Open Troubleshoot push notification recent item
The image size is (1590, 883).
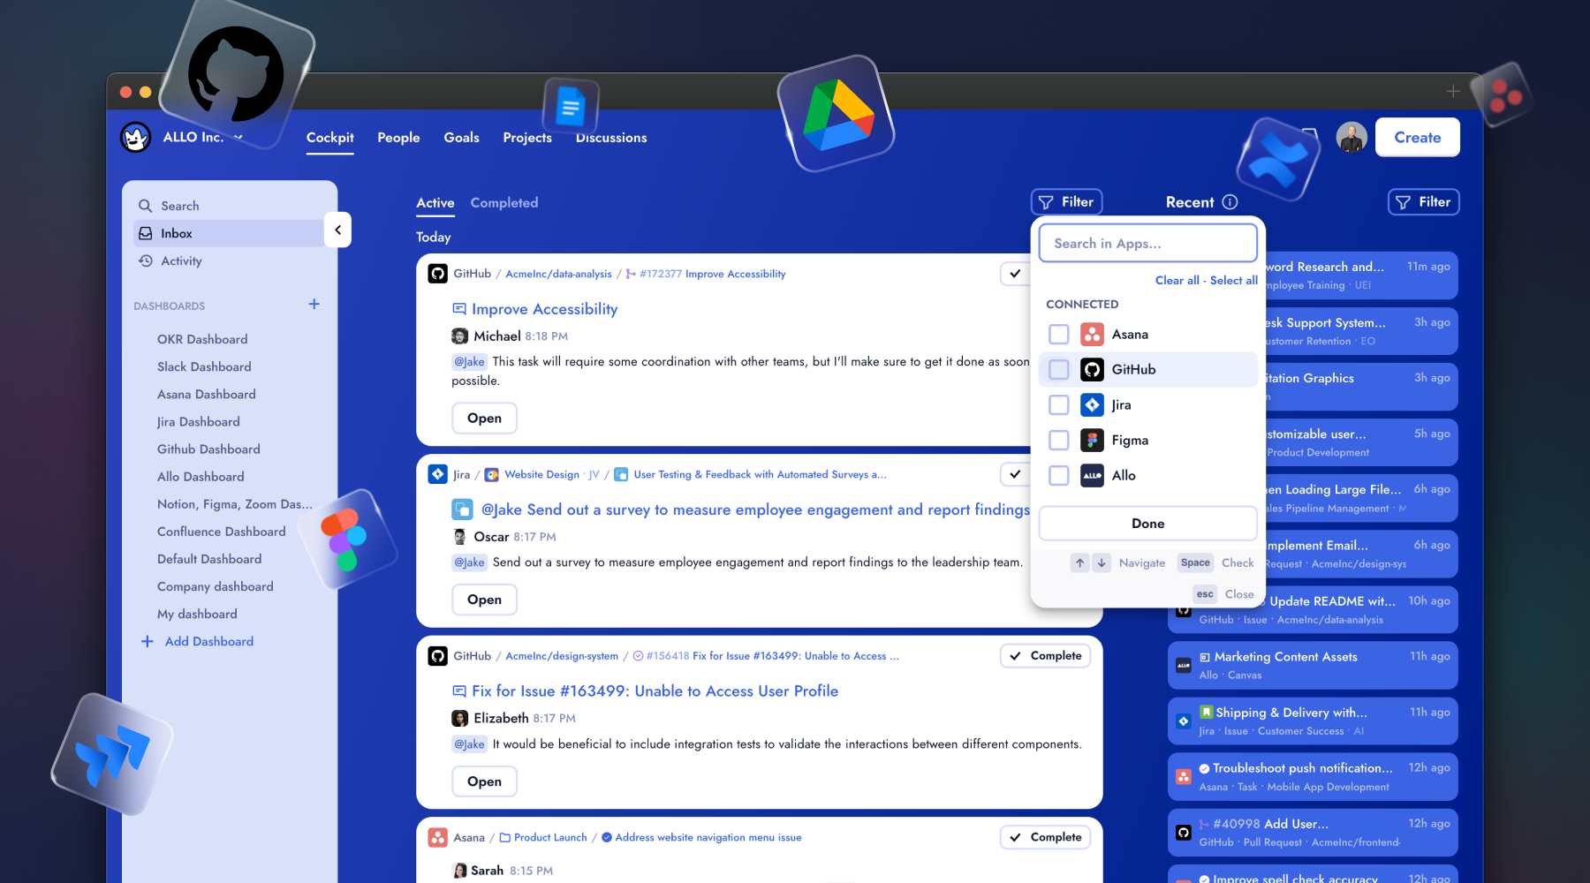tap(1313, 777)
